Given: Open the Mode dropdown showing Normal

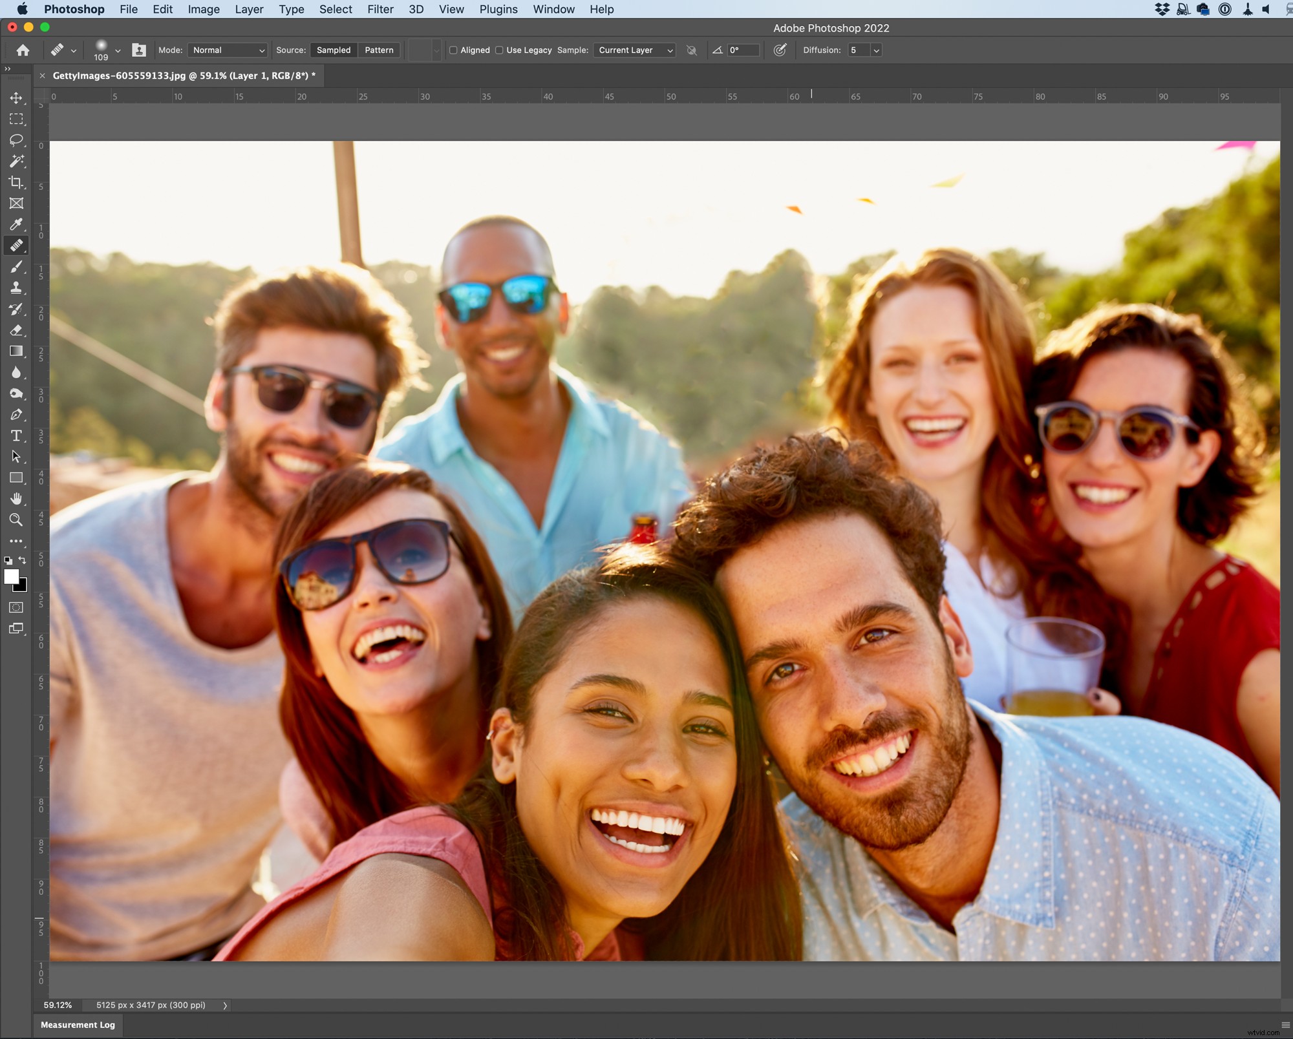Looking at the screenshot, I should click(228, 50).
